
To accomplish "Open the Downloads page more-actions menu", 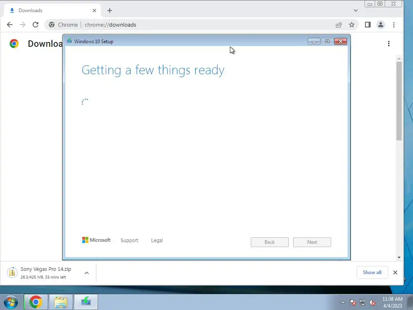I will point(389,44).
